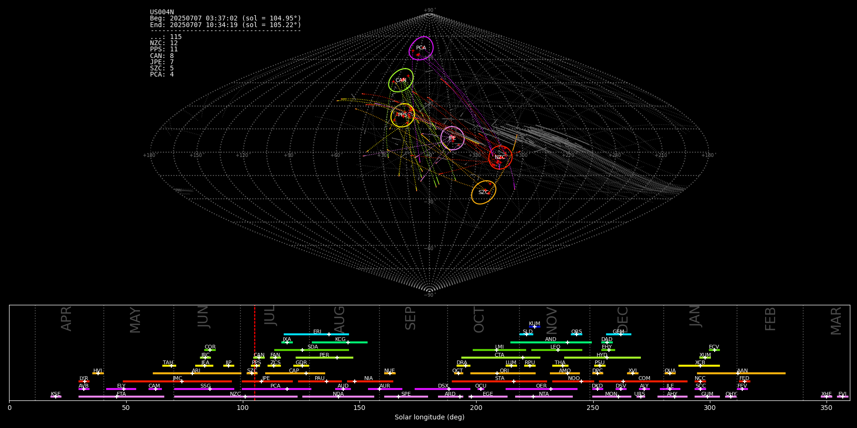Select the DEC month label

pos(623,320)
